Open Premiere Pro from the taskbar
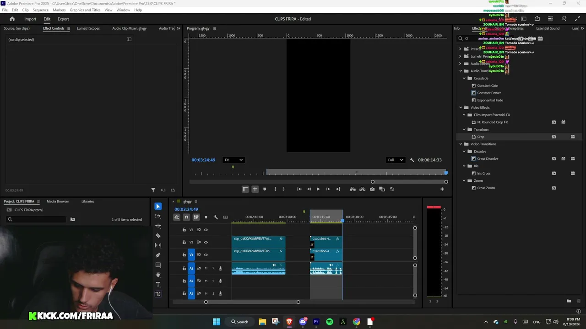This screenshot has height=329, width=586. pyautogui.click(x=316, y=322)
